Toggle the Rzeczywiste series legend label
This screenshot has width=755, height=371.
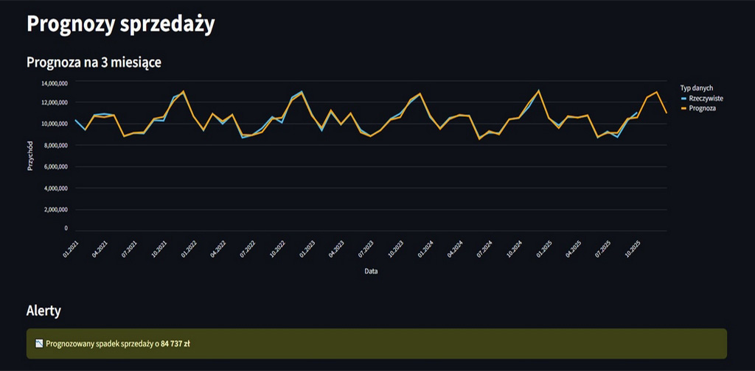(x=706, y=98)
